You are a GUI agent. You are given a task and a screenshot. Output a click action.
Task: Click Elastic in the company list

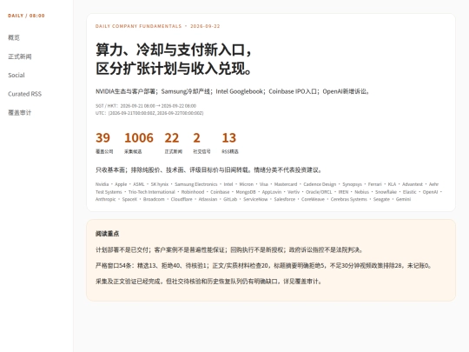[409, 192]
